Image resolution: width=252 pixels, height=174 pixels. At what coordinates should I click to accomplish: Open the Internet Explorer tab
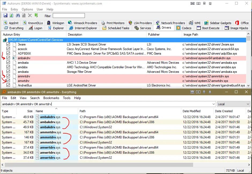(x=83, y=28)
